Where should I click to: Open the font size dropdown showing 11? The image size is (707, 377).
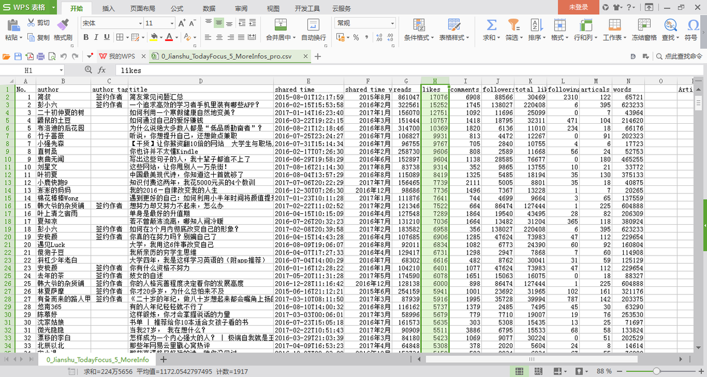point(172,23)
